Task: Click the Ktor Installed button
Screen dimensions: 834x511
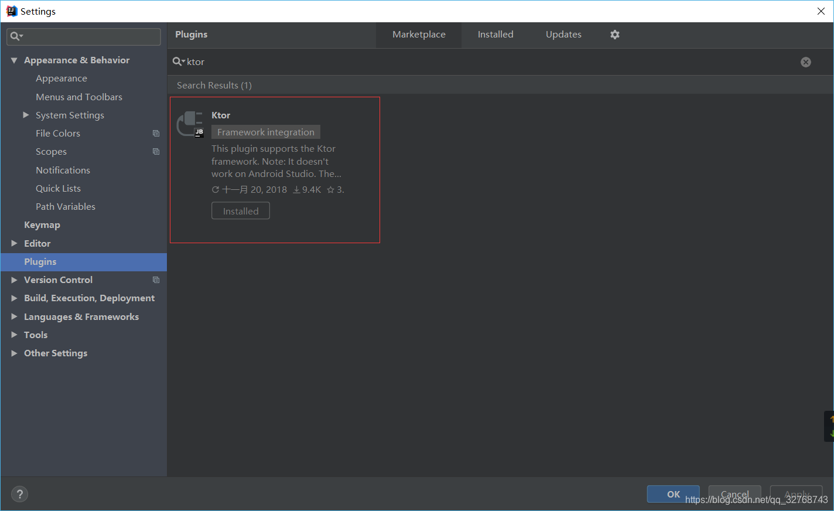Action: pyautogui.click(x=241, y=211)
